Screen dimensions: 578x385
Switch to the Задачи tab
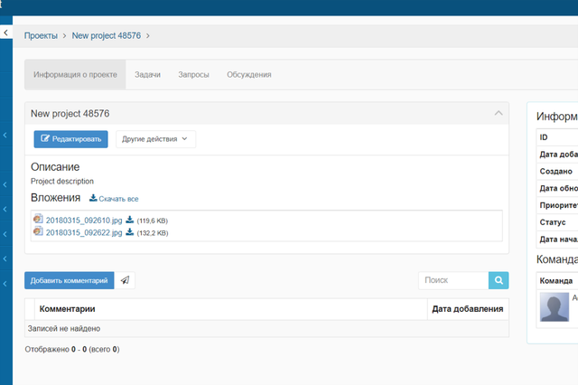pos(147,74)
